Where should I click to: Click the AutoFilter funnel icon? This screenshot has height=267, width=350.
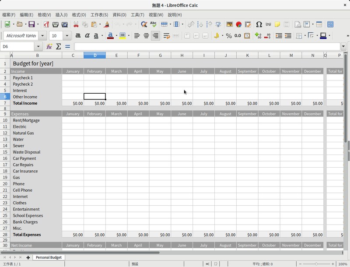point(218,25)
